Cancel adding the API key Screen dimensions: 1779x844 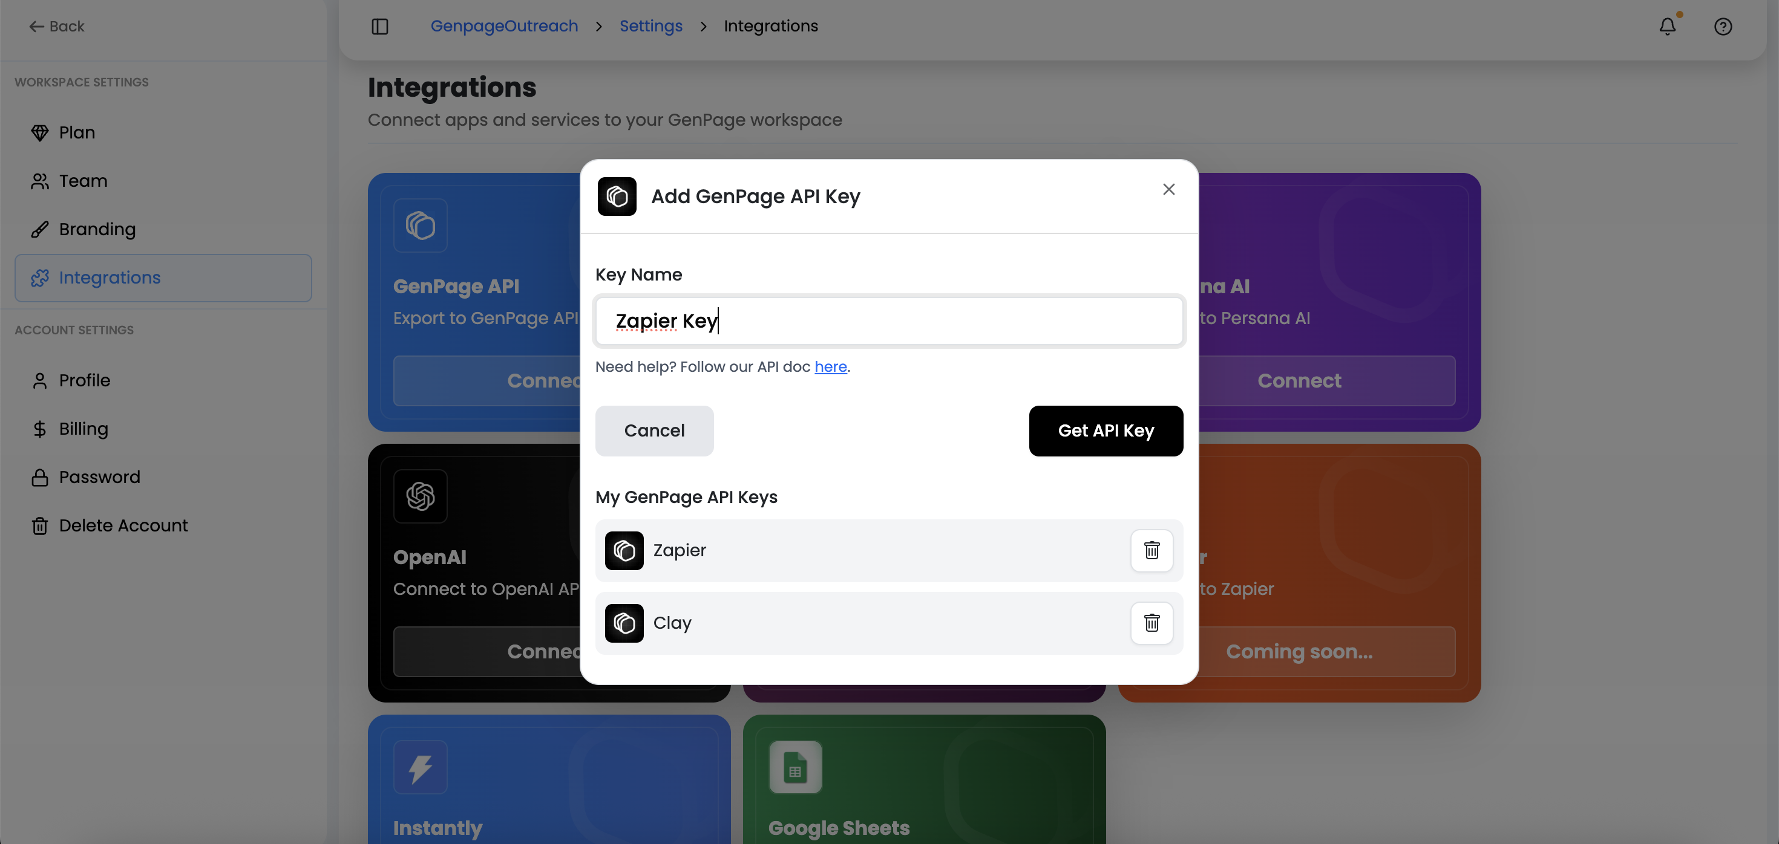[x=654, y=430]
